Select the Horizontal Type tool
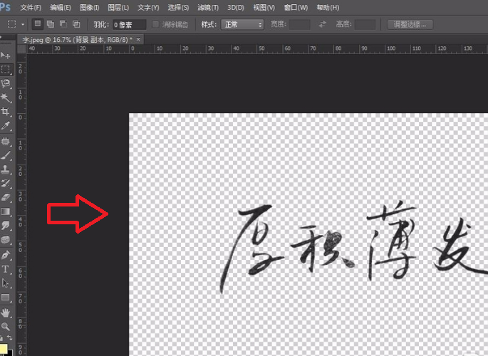488x356 pixels. pyautogui.click(x=6, y=269)
